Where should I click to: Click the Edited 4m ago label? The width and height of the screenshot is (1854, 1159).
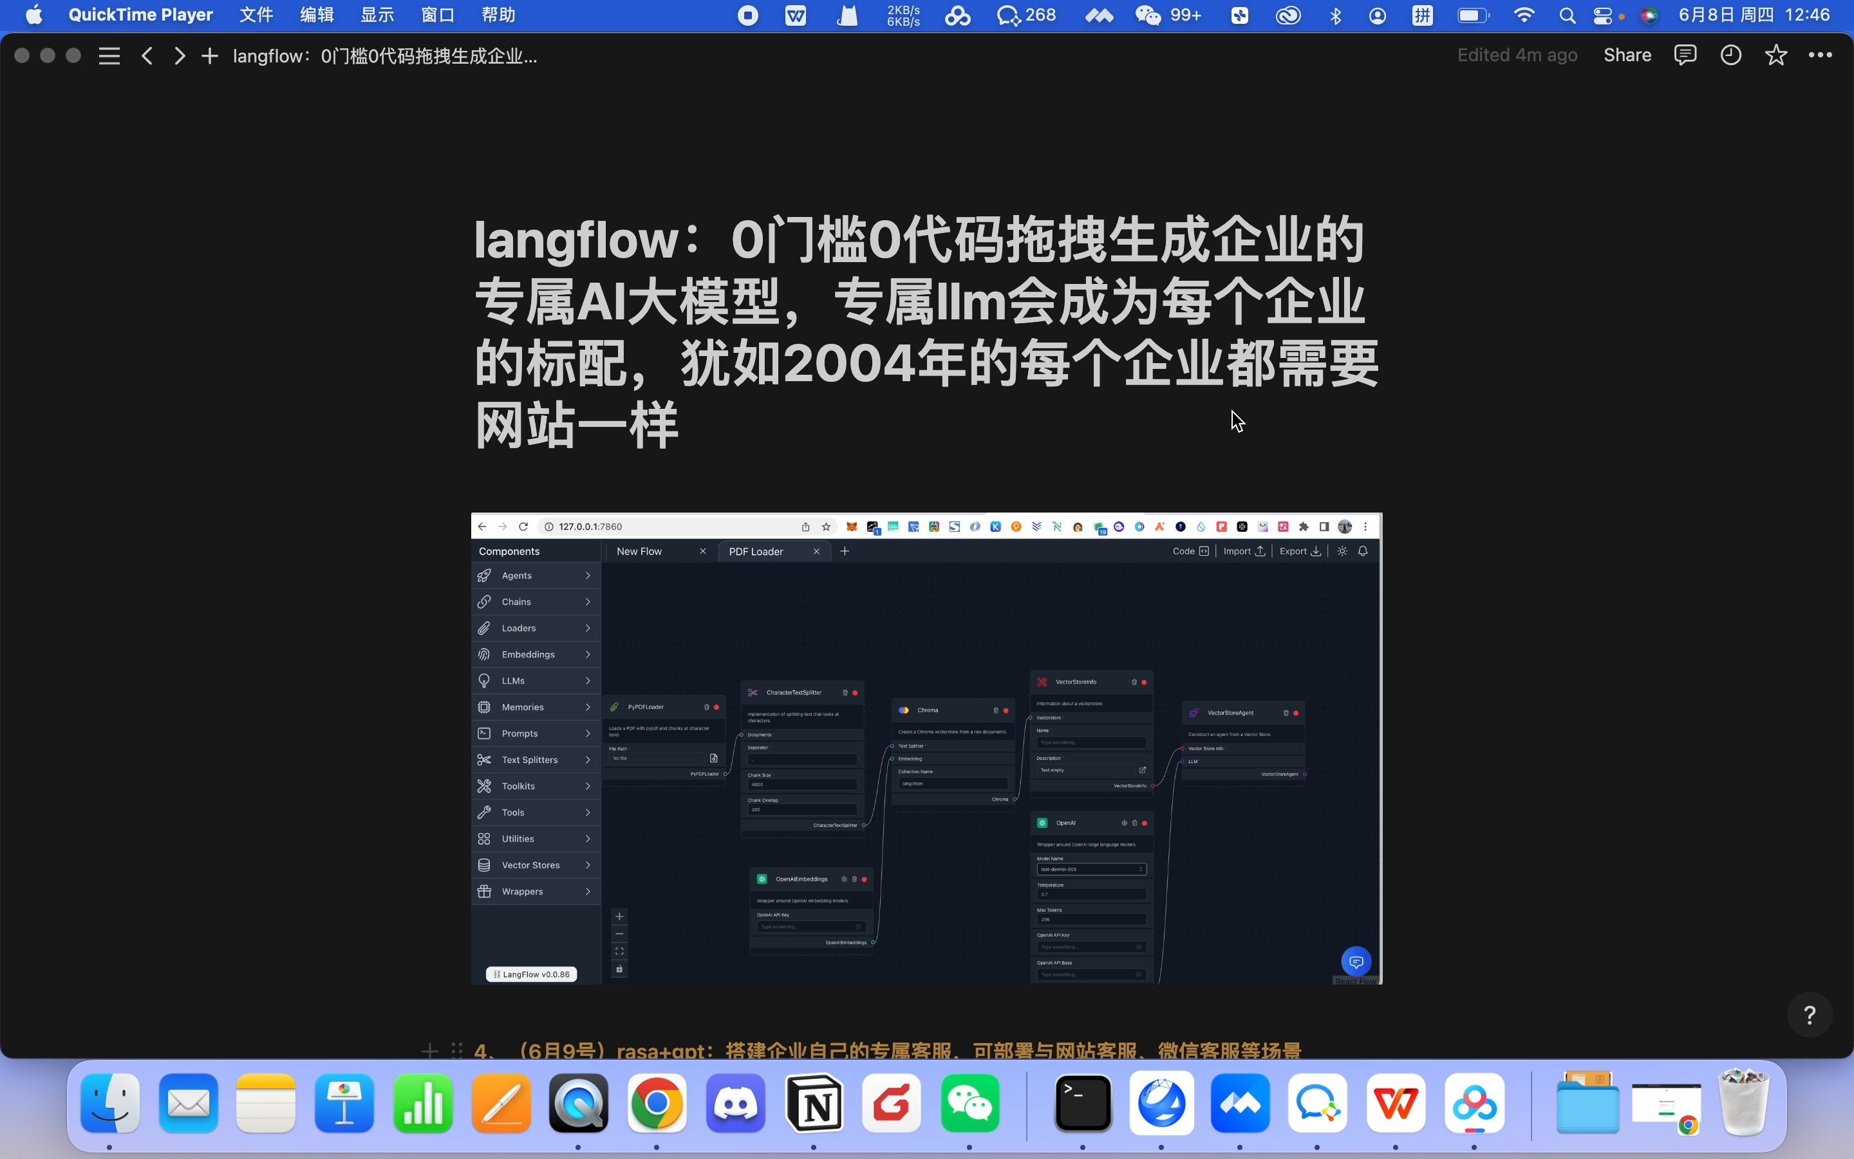[x=1517, y=55]
